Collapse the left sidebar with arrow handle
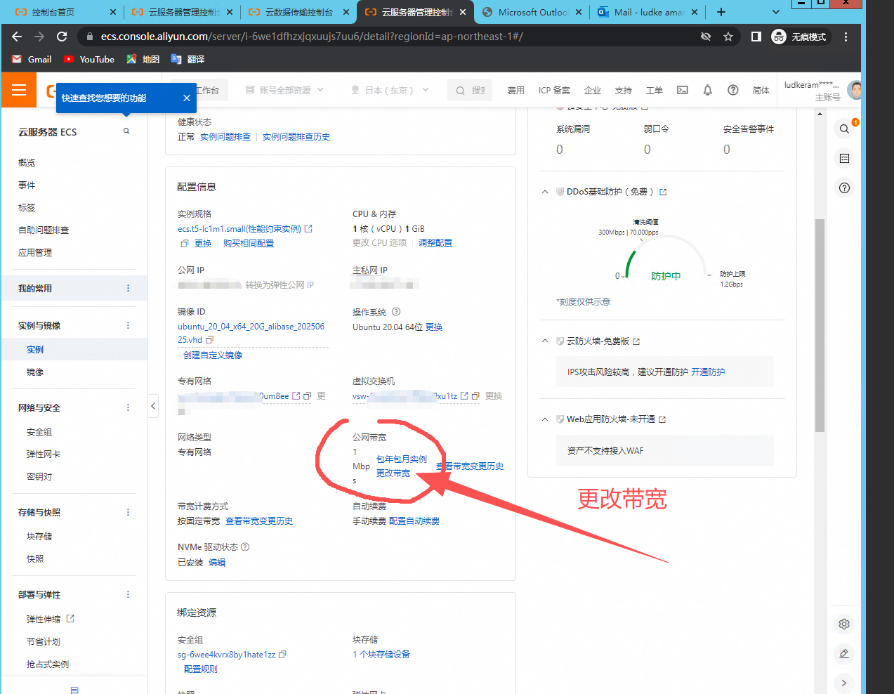 (153, 406)
